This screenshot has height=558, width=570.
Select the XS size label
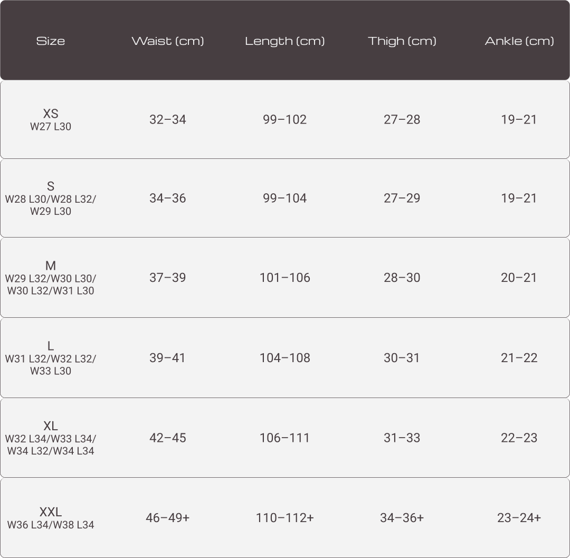pos(51,114)
